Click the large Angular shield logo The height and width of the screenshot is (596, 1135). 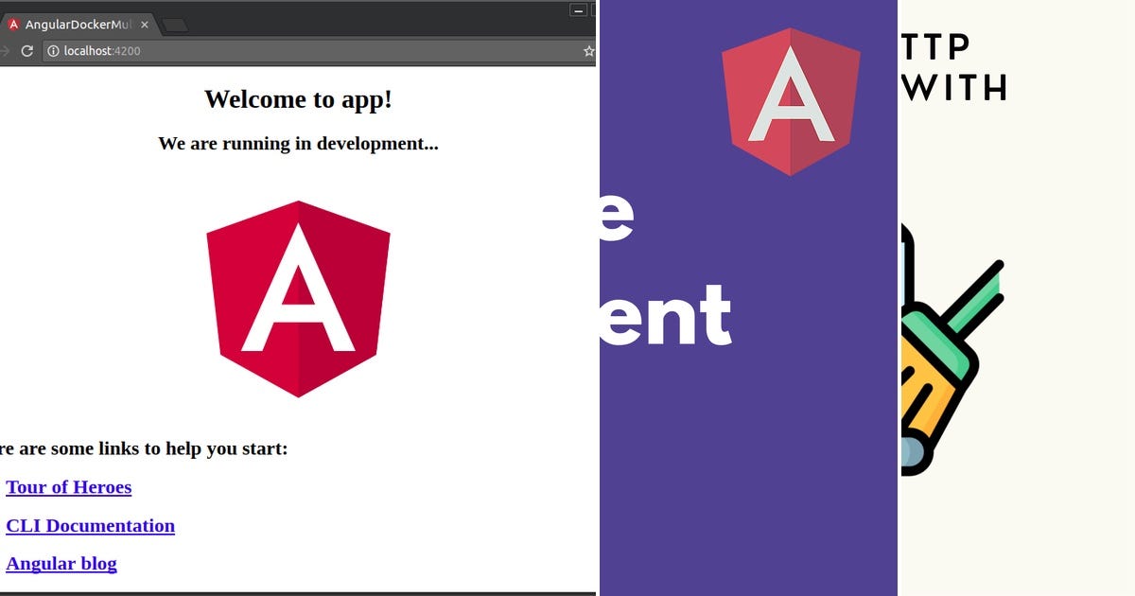298,296
